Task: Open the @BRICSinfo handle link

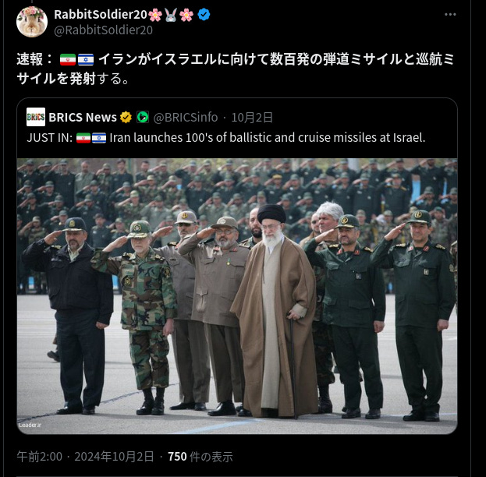Action: 186,118
